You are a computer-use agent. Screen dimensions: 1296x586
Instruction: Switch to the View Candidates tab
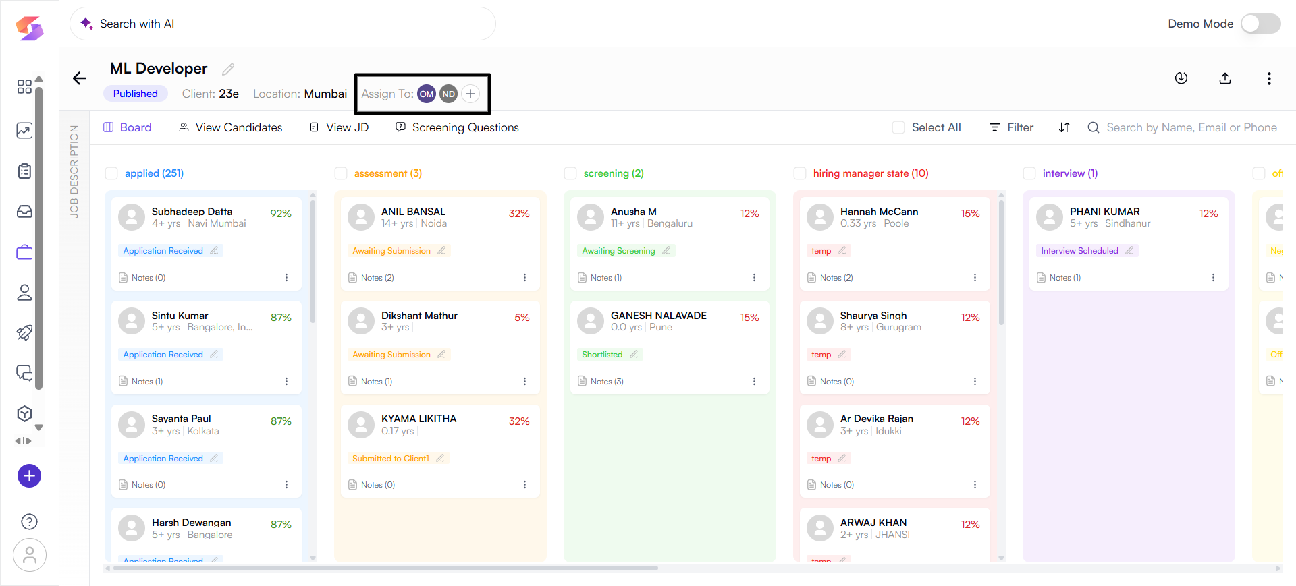click(x=230, y=127)
